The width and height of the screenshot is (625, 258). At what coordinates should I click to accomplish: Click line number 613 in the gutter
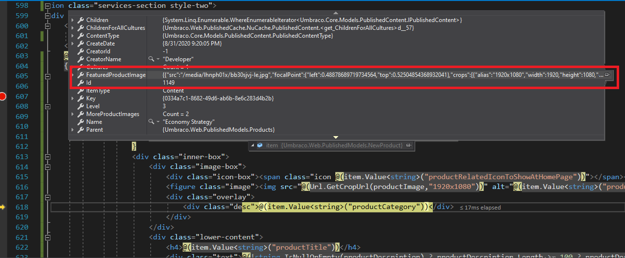tap(22, 157)
